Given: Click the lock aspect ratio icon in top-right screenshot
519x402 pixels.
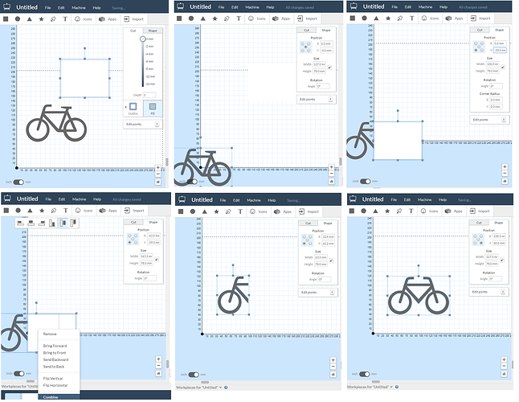Looking at the screenshot, I should (503, 68).
